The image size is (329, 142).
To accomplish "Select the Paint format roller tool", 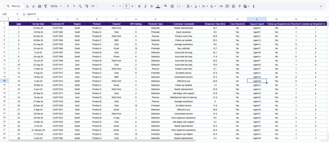I will 45,6.
